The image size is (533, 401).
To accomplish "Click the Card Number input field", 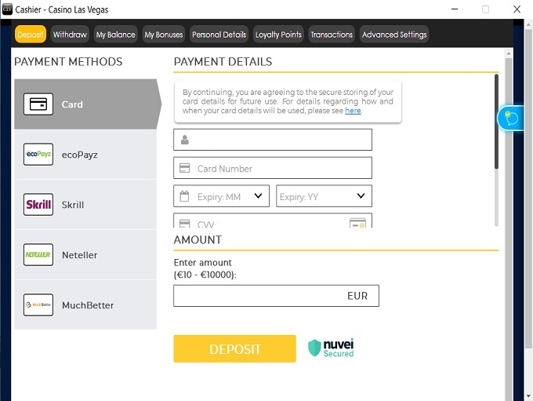I will pos(274,168).
